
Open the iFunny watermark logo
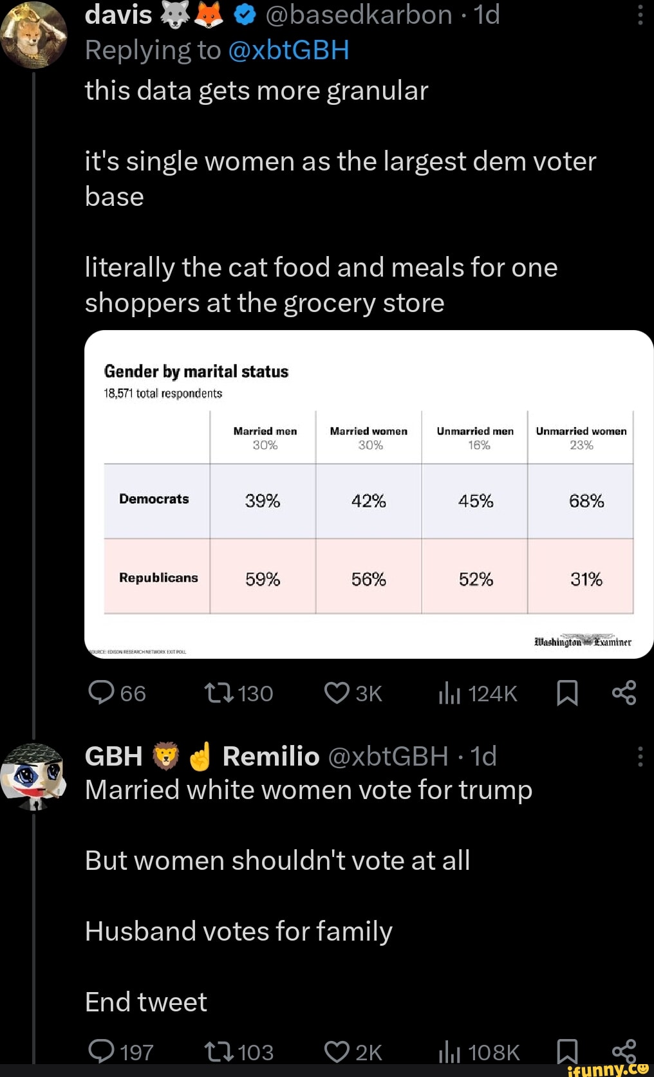[608, 1069]
